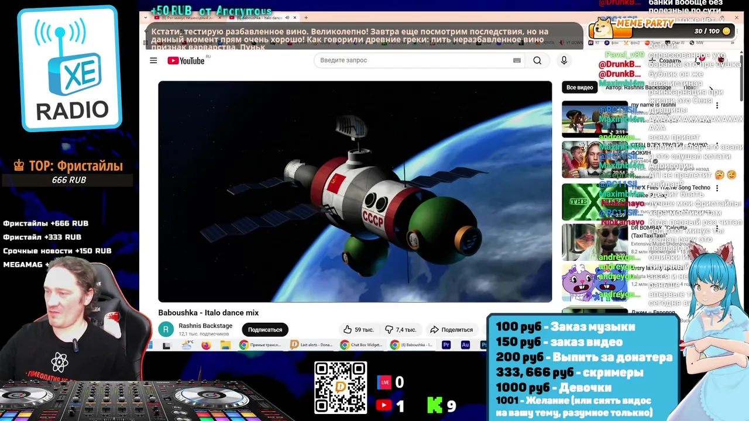Open options for the 'my name is rashni' video
The width and height of the screenshot is (749, 421).
(717, 106)
